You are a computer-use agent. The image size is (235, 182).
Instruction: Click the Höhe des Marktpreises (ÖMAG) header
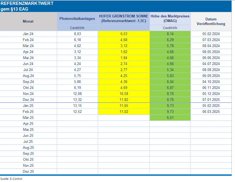tap(170, 18)
